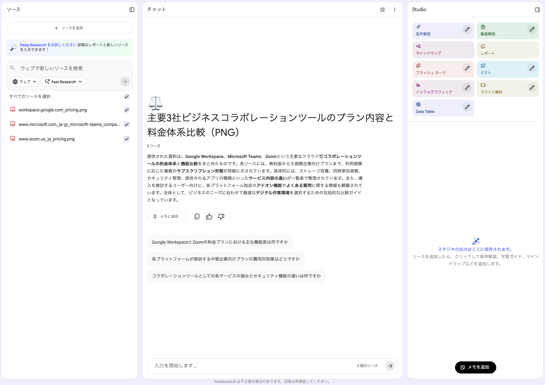
Task: Give a thumbs up to the summary
Action: coord(209,216)
